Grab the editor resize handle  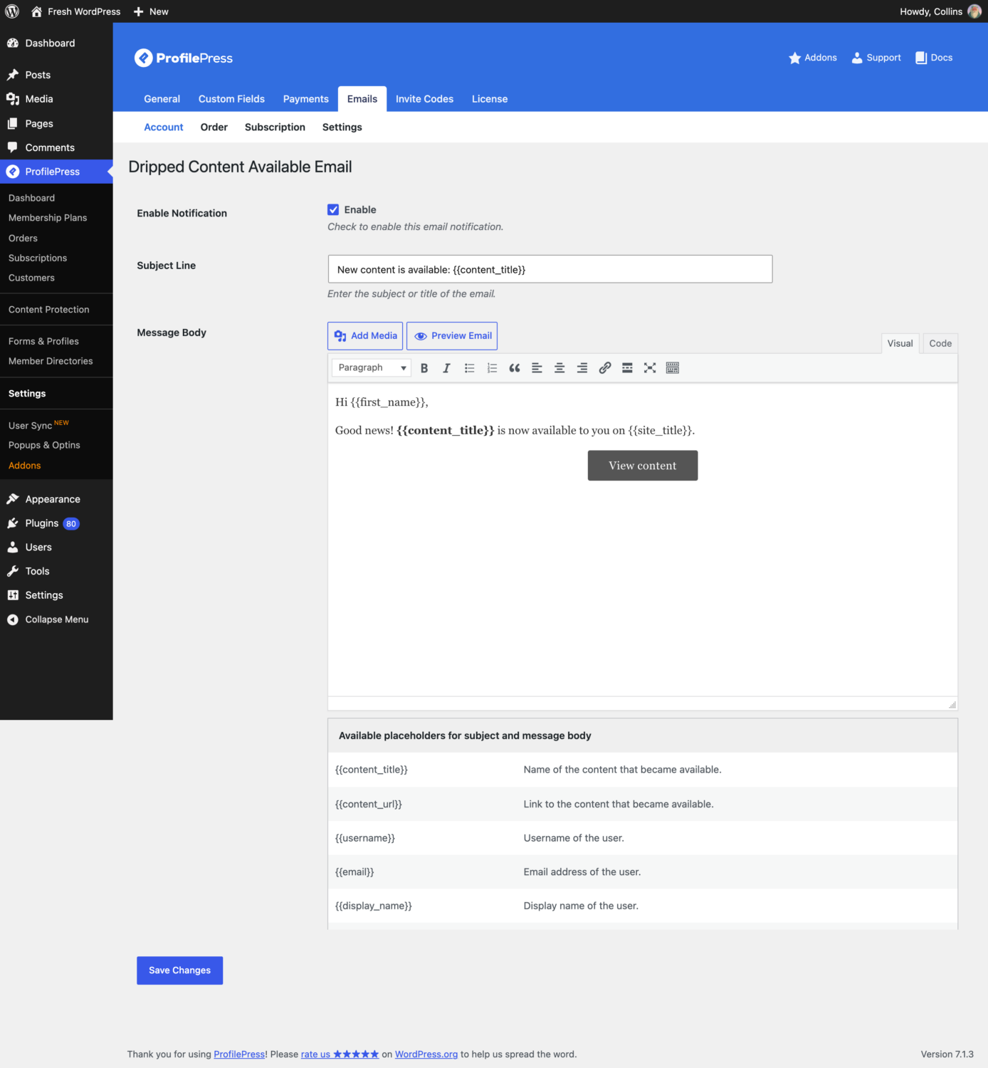point(952,704)
